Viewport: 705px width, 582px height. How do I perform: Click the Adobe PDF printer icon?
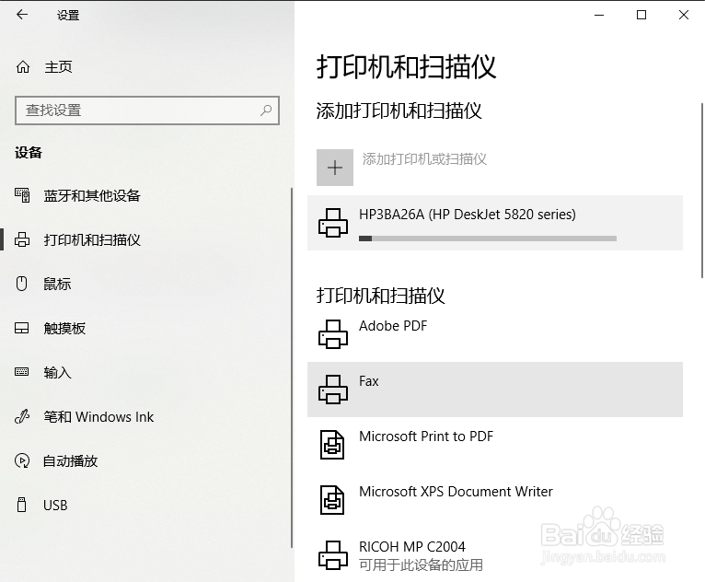click(333, 334)
